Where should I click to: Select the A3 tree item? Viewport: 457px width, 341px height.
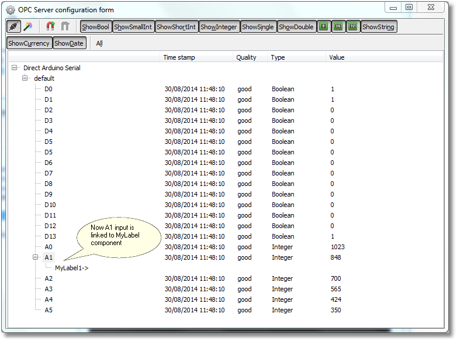click(49, 289)
